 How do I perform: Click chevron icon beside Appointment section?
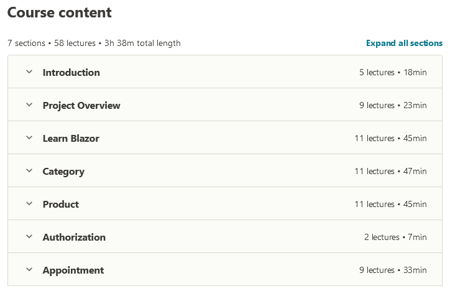29,270
